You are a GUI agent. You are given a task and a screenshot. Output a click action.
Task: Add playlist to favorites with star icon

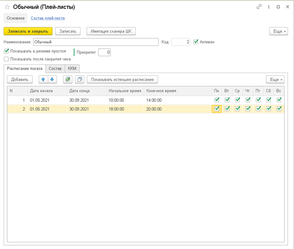[x=8, y=7]
